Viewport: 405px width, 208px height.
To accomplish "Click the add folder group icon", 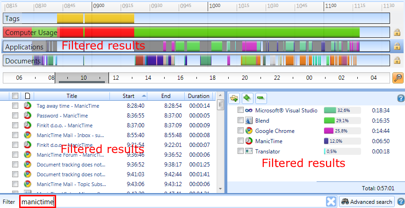I will click(234, 98).
